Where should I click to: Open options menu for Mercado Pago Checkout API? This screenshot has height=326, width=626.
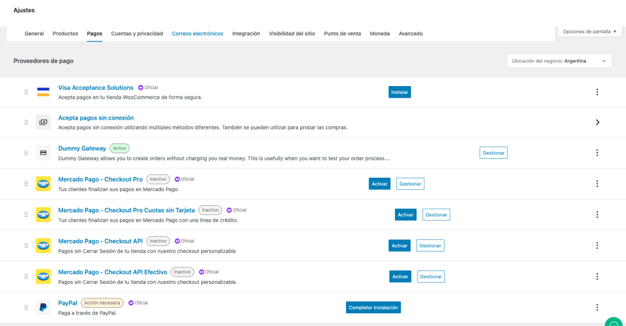pos(597,245)
